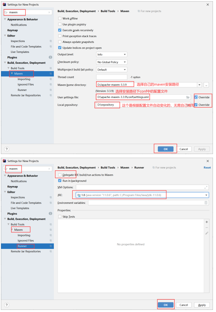Toggle Override for User settings file
This screenshot has width=216, height=312.
tap(196, 97)
